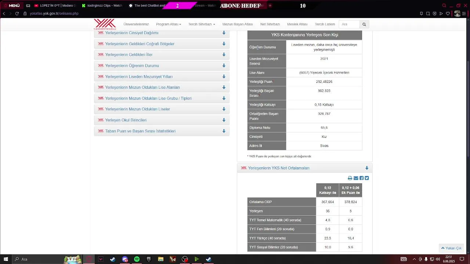This screenshot has width=470, height=264.
Task: Click the address bar URL yokatlas.yok.gov.tr
Action: coord(54,14)
